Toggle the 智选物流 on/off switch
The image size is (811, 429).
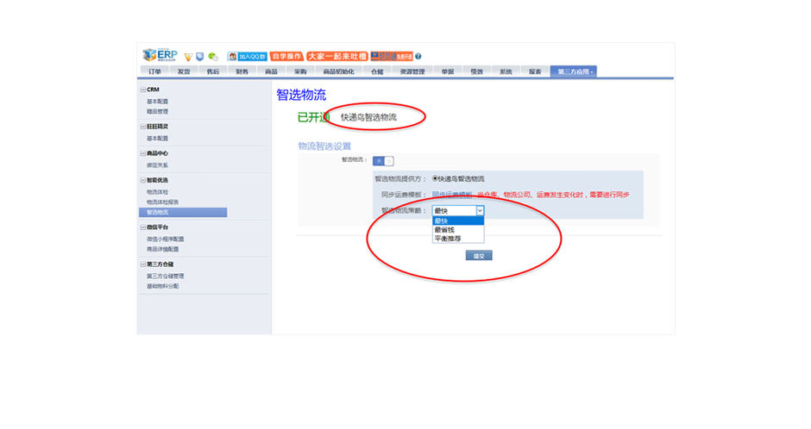click(x=383, y=161)
